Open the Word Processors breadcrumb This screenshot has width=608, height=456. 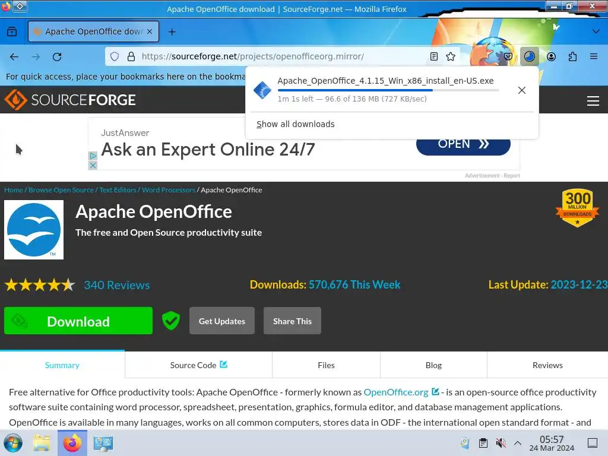168,190
